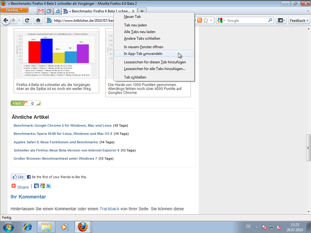This screenshot has width=311, height=233.
Task: Select 'In App-Tab umwandeln' menu entry
Action: point(154,54)
